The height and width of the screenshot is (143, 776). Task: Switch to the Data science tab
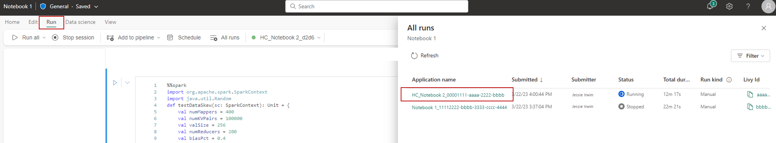click(81, 22)
